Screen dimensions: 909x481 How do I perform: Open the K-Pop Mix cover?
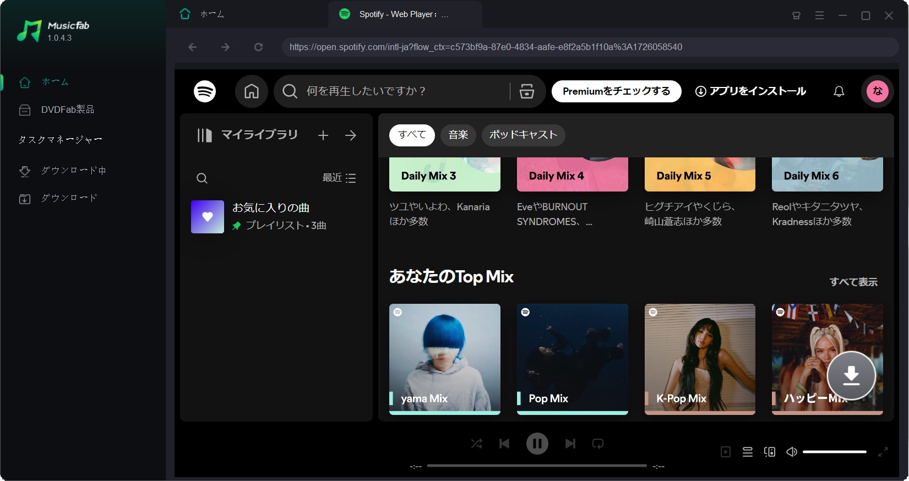tap(700, 359)
